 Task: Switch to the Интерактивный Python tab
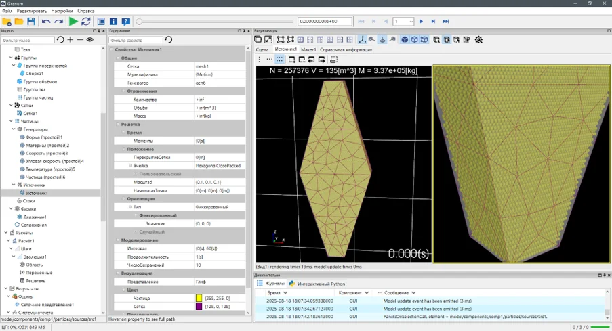pos(317,284)
